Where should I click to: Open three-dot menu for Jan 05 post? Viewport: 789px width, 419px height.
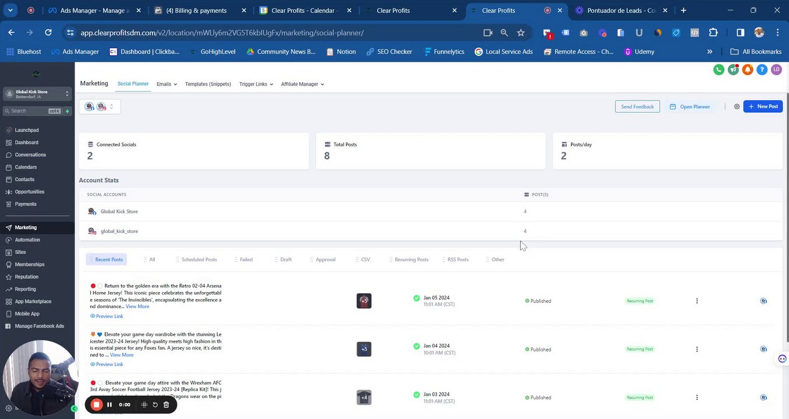pos(696,301)
